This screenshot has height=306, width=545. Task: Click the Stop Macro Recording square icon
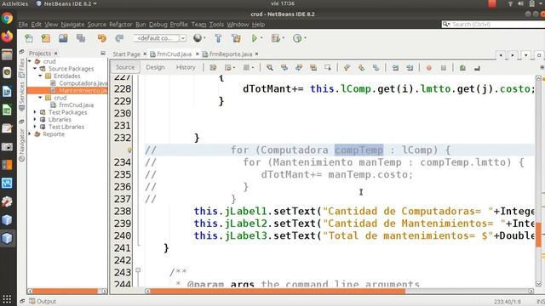pos(444,68)
